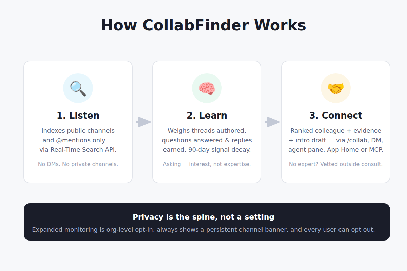407x271 pixels.
Task: Click the 'Weighs threads authored' description
Action: [207, 131]
